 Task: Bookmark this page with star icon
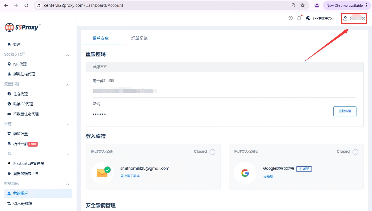pyautogui.click(x=303, y=5)
